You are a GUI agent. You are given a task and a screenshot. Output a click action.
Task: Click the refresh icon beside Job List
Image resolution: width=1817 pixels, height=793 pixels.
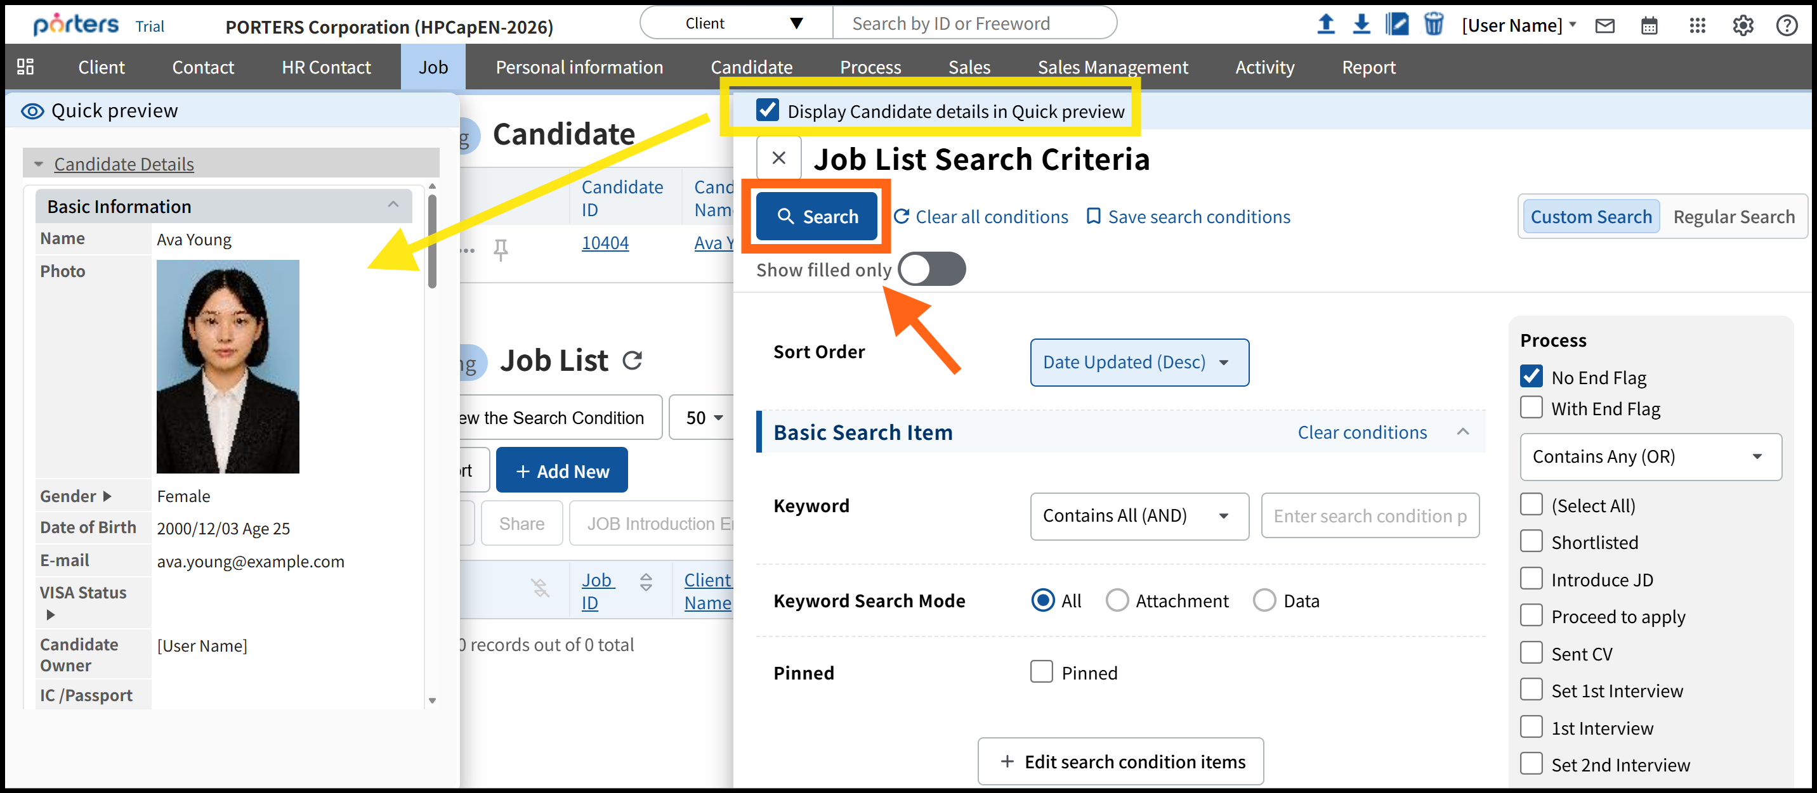633,361
